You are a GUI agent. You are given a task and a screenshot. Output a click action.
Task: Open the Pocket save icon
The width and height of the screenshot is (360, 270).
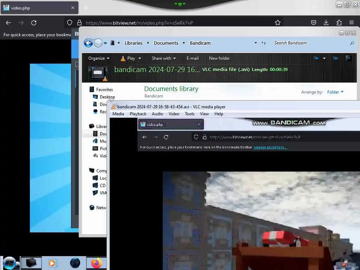click(x=313, y=22)
